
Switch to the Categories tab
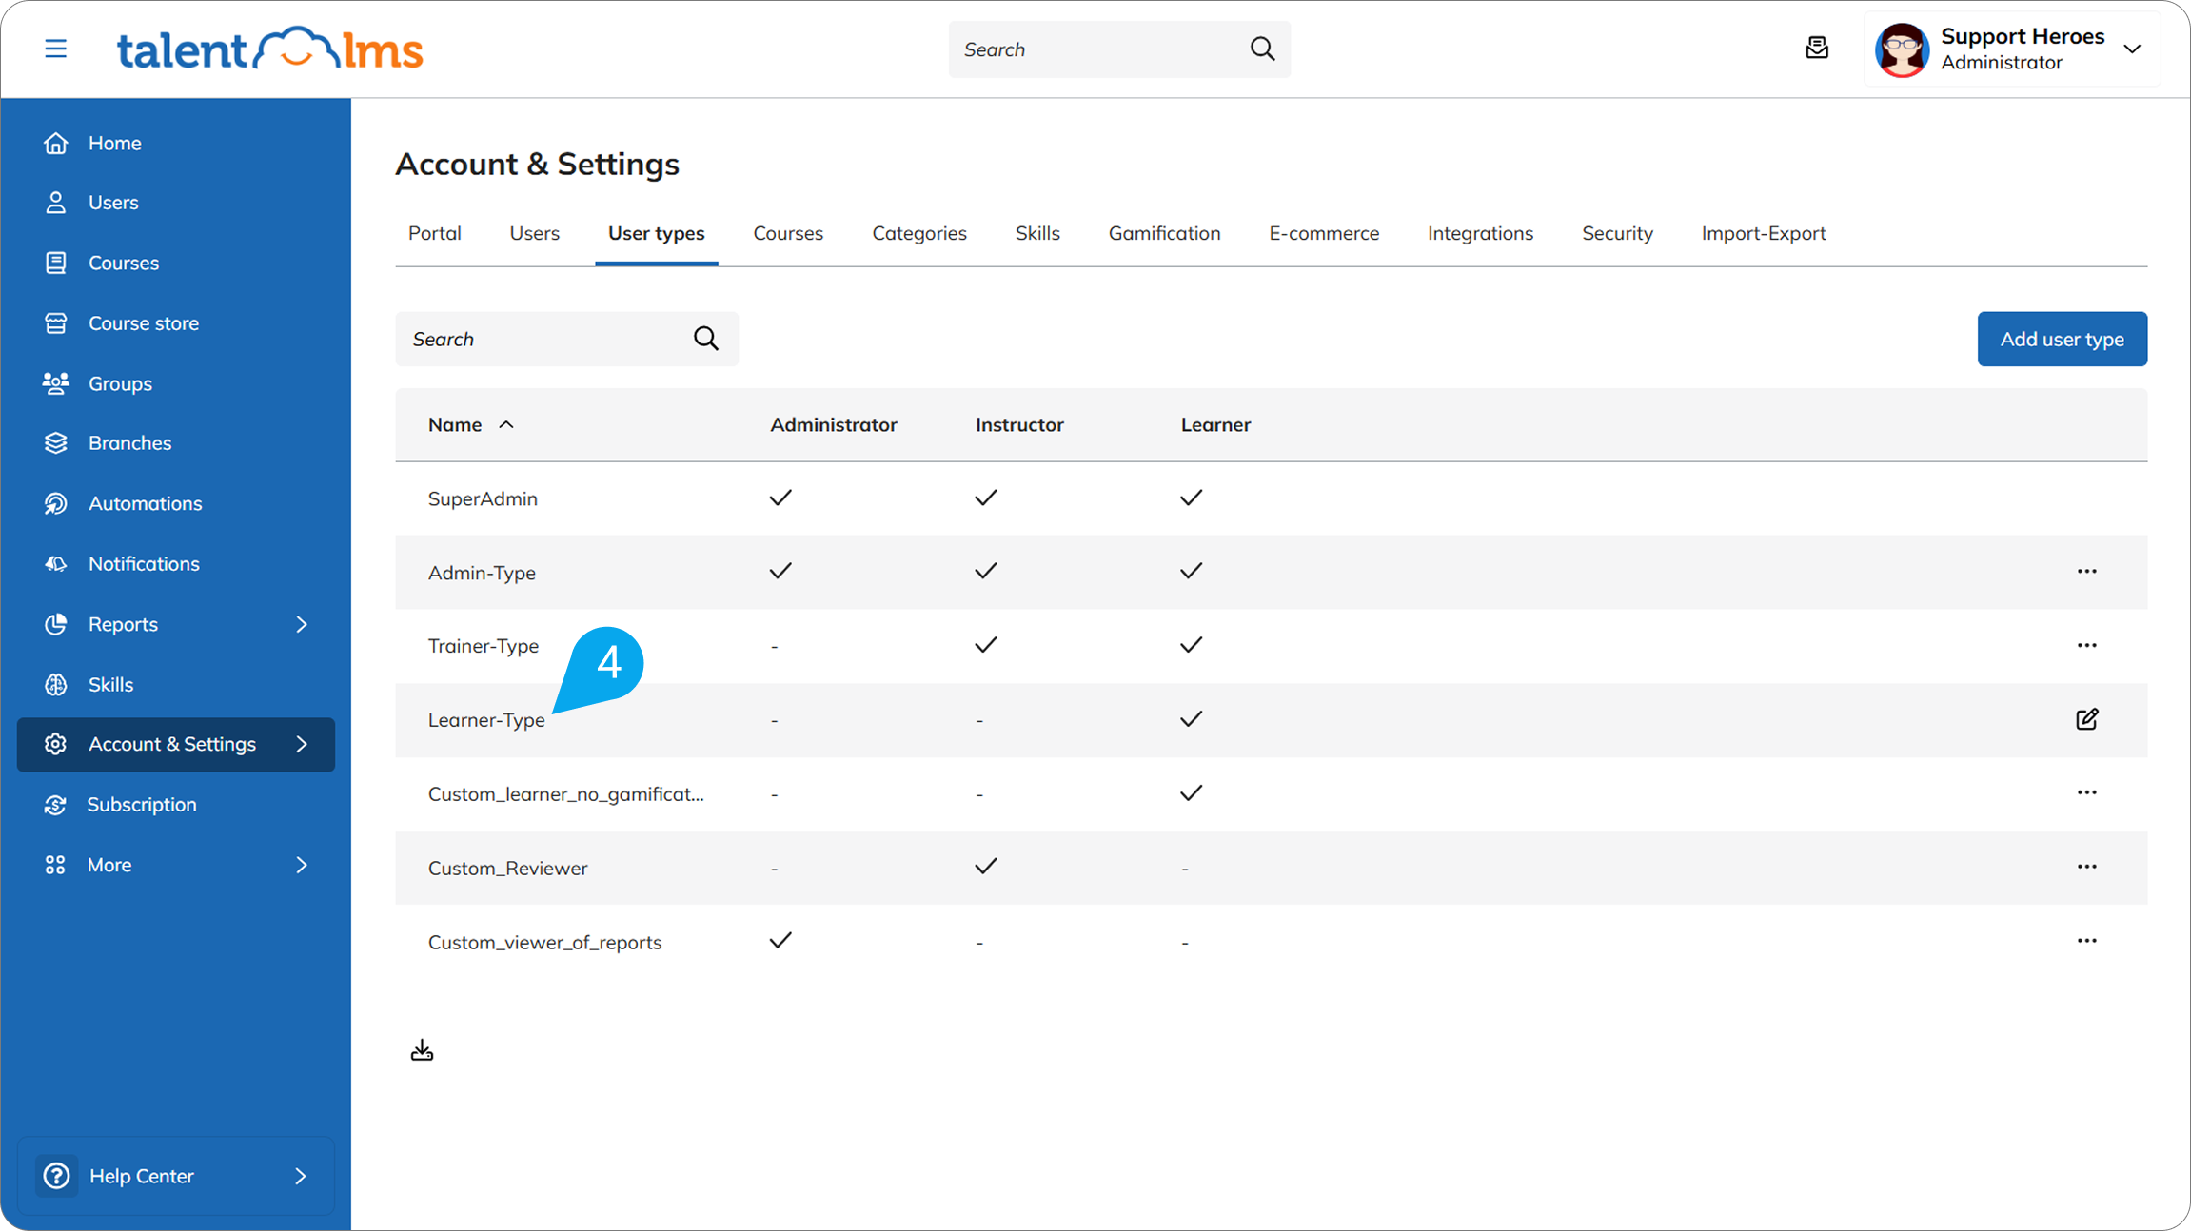tap(919, 233)
